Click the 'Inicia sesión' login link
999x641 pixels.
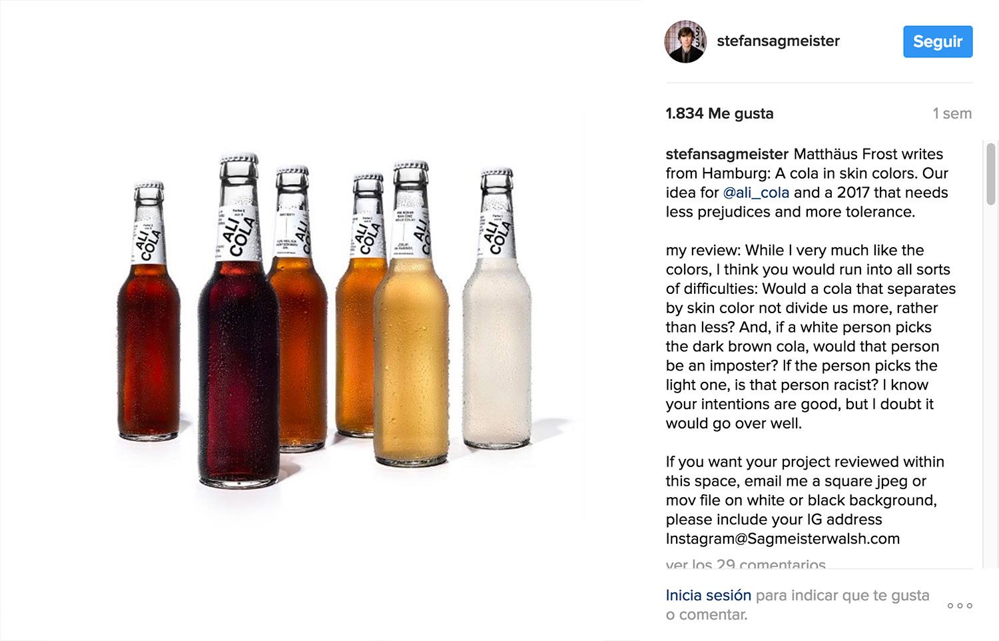[708, 595]
